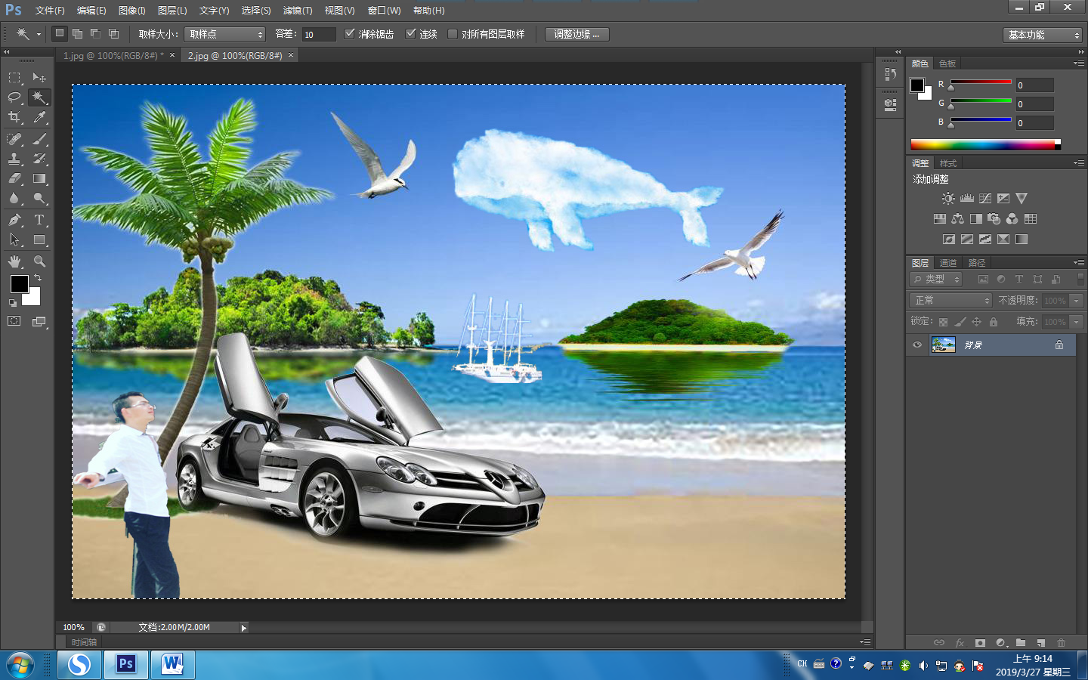Choose Subtract from Selection mode

(x=95, y=33)
